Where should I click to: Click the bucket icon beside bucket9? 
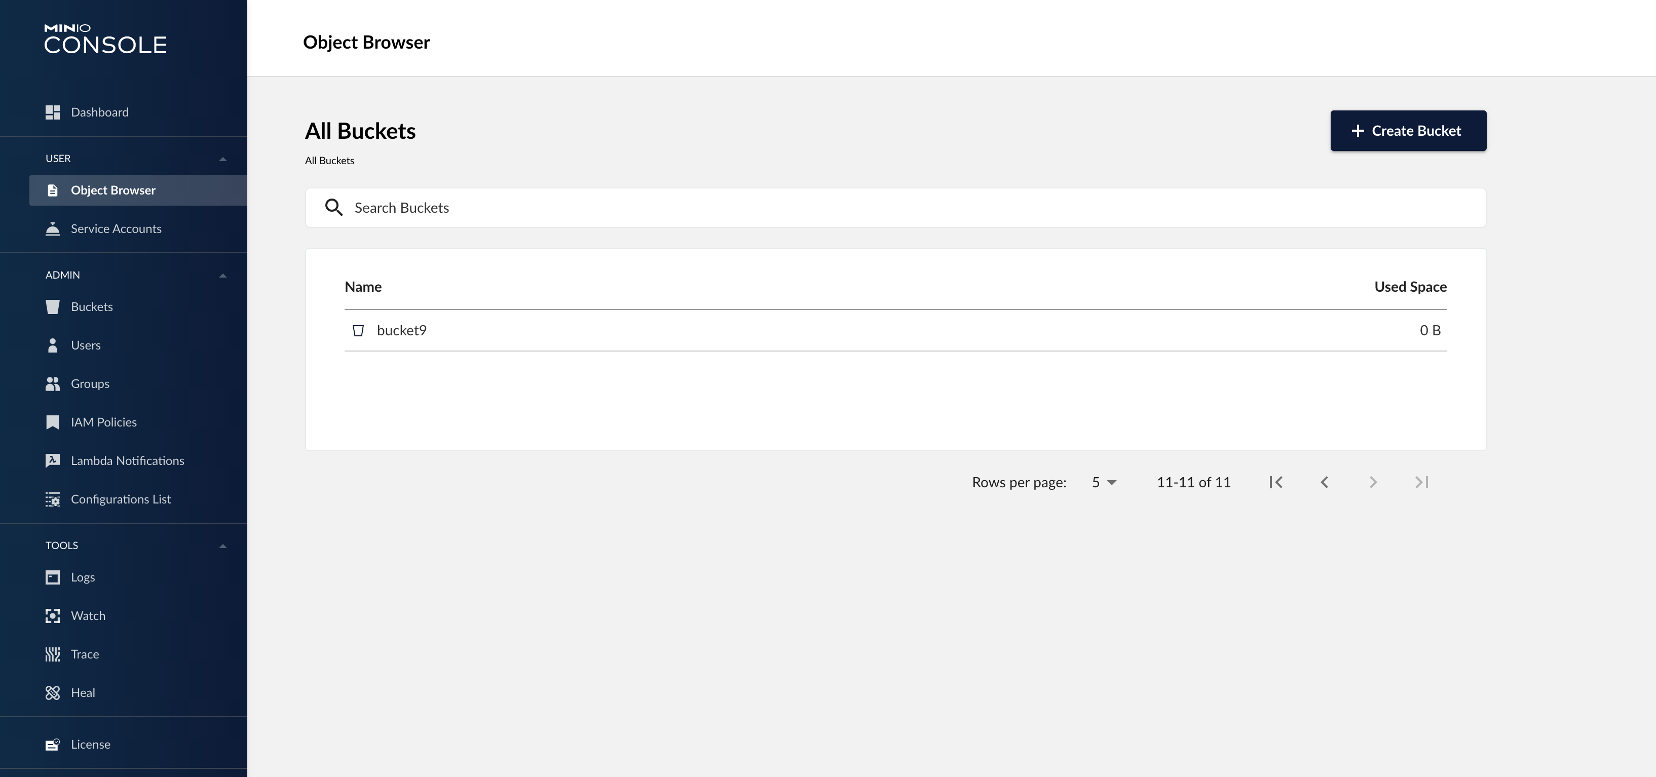click(x=358, y=330)
